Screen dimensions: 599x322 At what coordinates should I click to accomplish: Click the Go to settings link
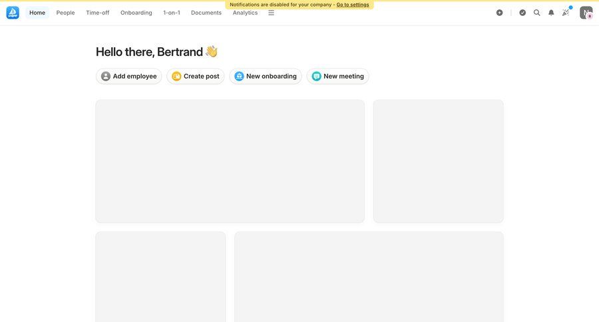point(353,5)
